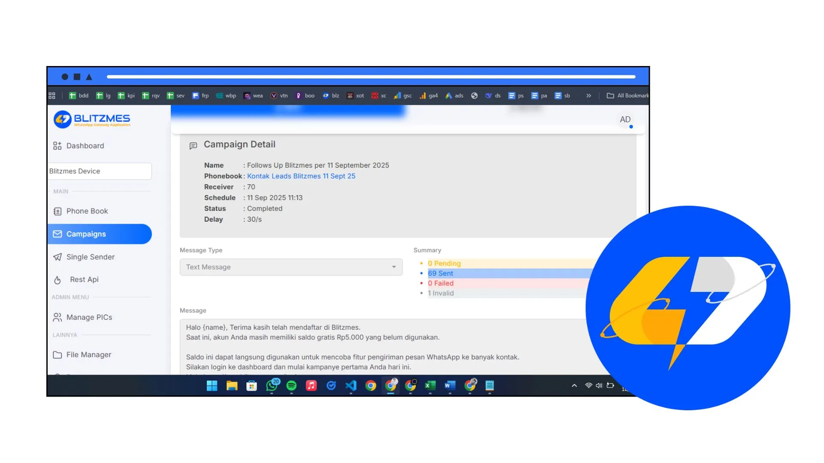Launch Spotify in the taskbar

tap(291, 385)
